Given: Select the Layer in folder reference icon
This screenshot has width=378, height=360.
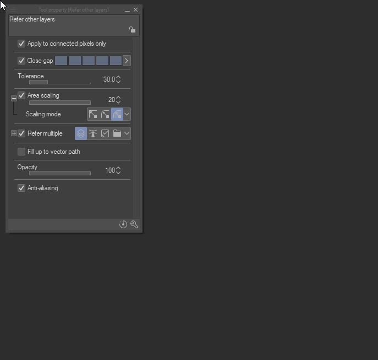Looking at the screenshot, I should point(117,133).
